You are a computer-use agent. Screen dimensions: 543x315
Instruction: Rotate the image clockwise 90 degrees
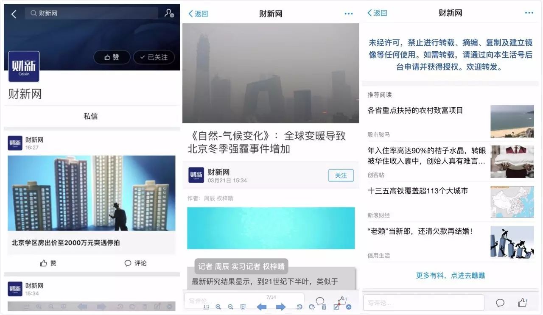pos(312,307)
